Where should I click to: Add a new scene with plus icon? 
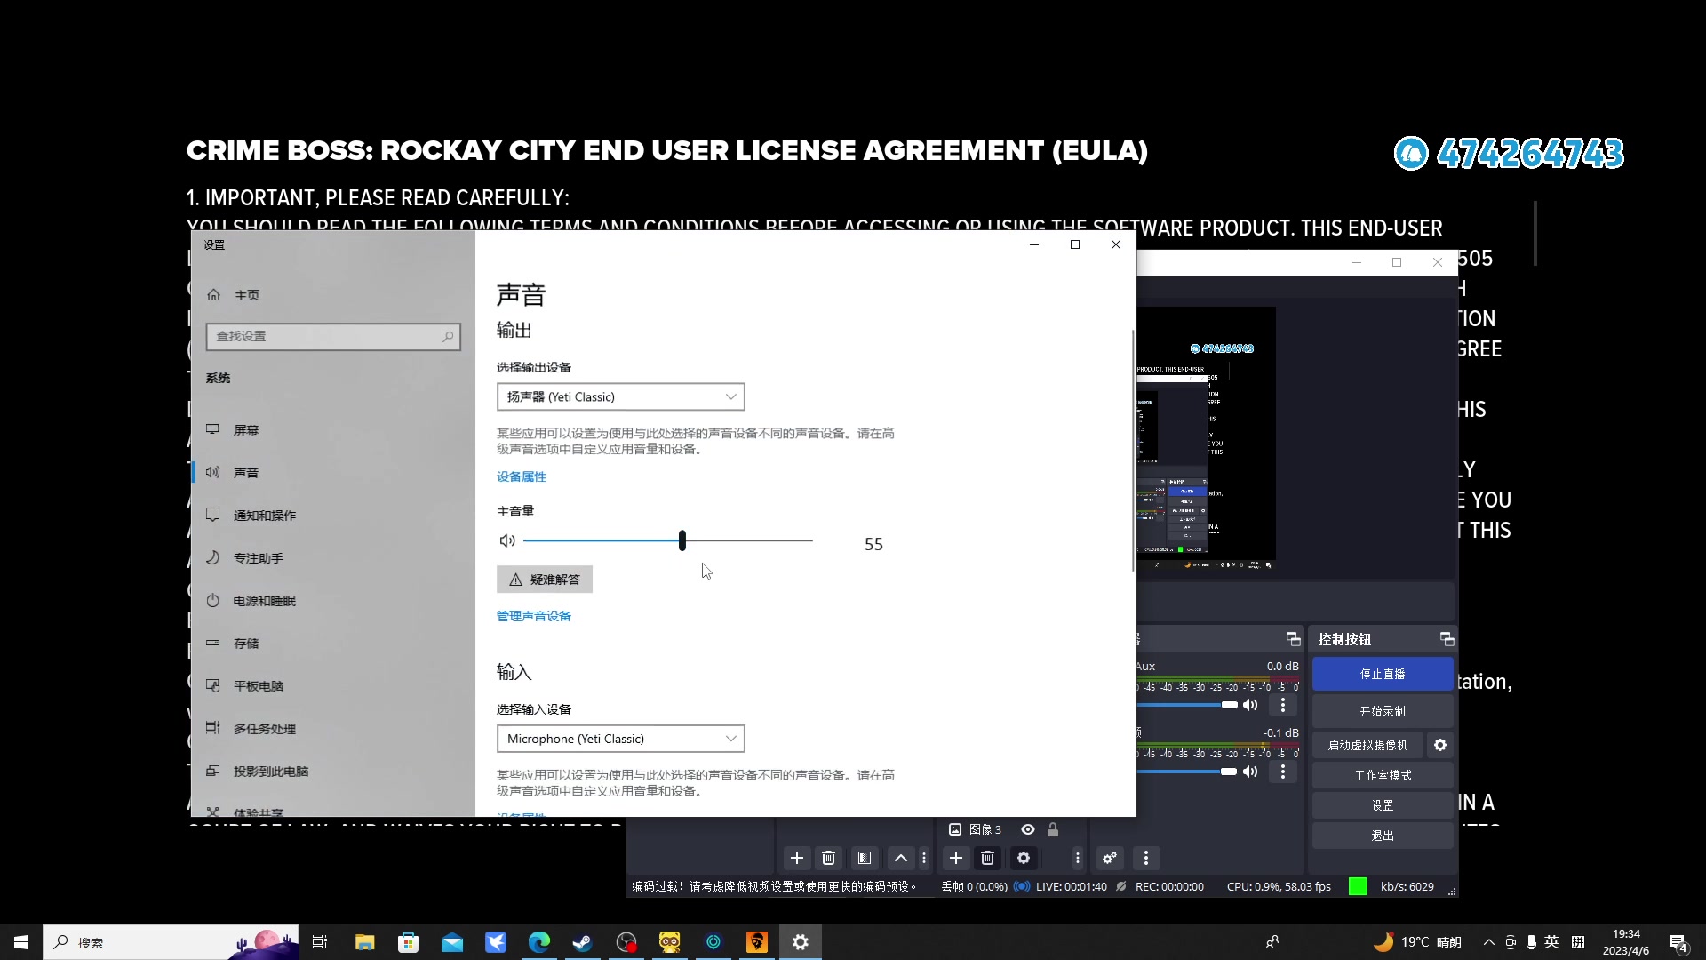[797, 858]
